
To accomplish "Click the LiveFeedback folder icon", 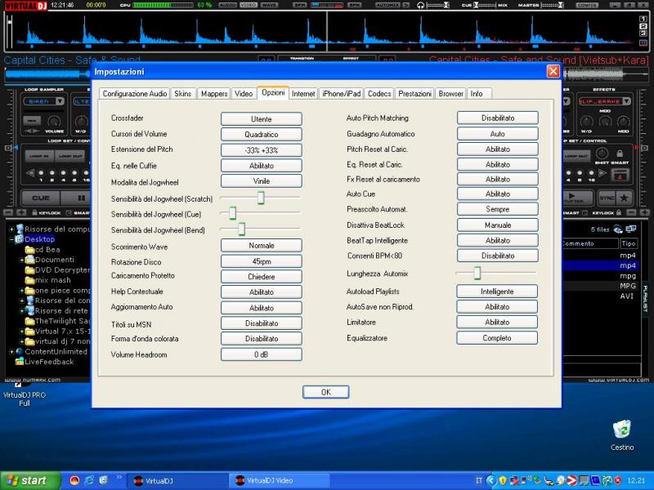I will click(x=19, y=362).
